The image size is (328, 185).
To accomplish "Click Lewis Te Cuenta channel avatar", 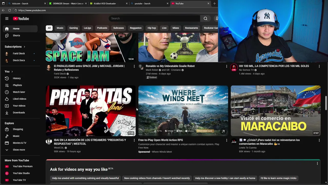I will pyautogui.click(x=234, y=142).
